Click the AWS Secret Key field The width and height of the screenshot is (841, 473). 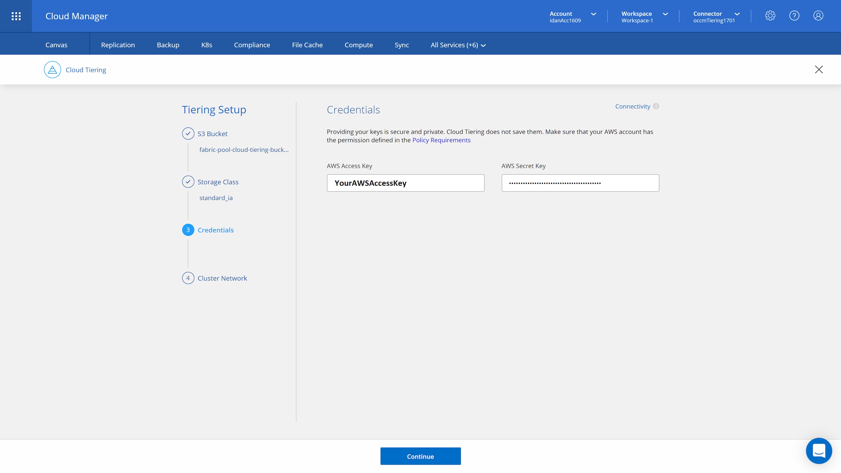[x=580, y=183]
